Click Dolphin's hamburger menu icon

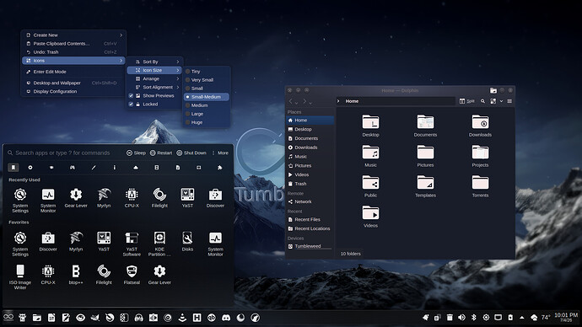click(509, 101)
